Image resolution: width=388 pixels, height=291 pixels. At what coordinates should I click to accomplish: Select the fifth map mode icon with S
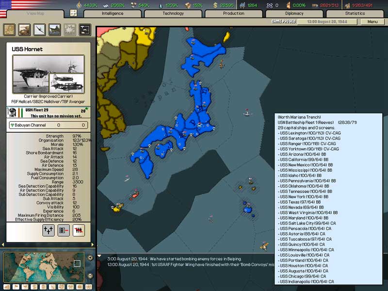43,287
